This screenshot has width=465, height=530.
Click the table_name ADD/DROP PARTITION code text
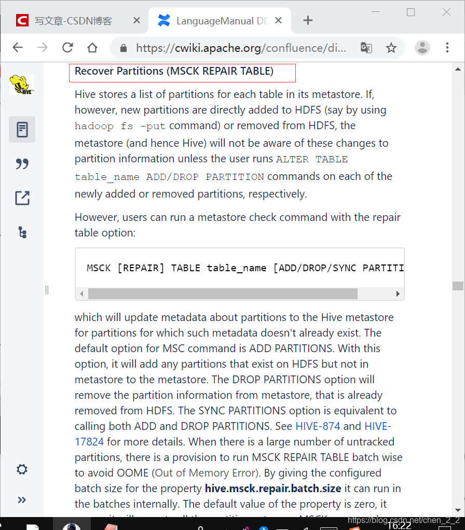click(169, 177)
